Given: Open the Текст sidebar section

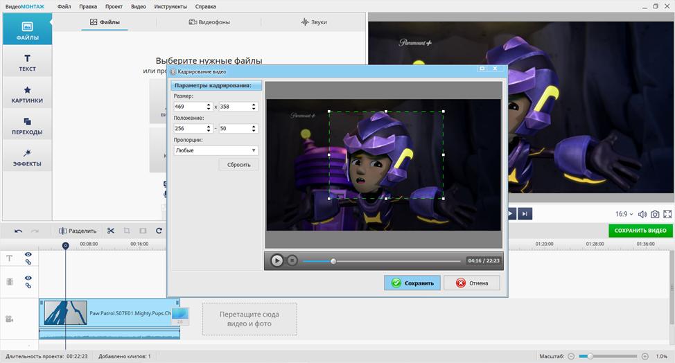Looking at the screenshot, I should coord(27,62).
